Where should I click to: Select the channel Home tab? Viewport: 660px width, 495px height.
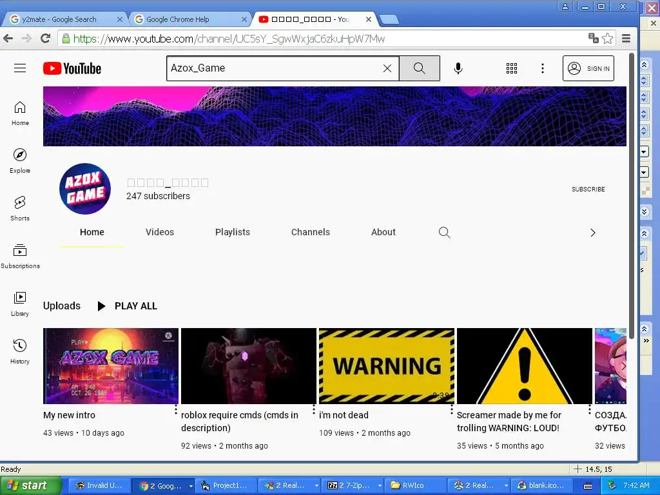coord(92,232)
